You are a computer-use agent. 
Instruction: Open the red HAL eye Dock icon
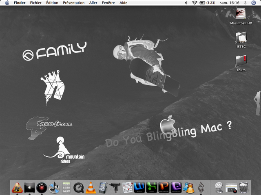pyautogui.click(x=42, y=188)
